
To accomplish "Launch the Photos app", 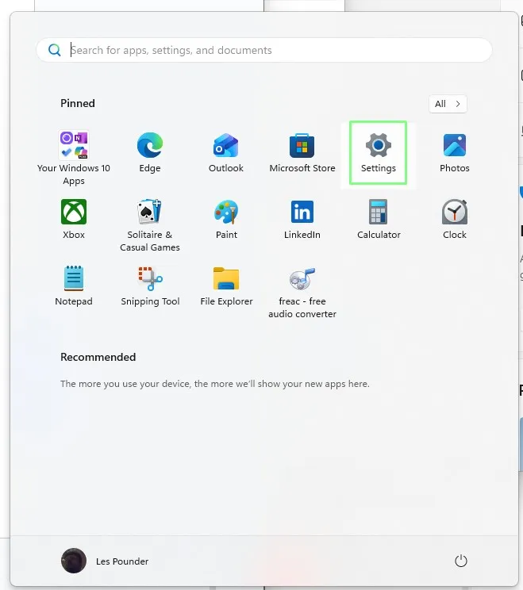I will pos(455,152).
